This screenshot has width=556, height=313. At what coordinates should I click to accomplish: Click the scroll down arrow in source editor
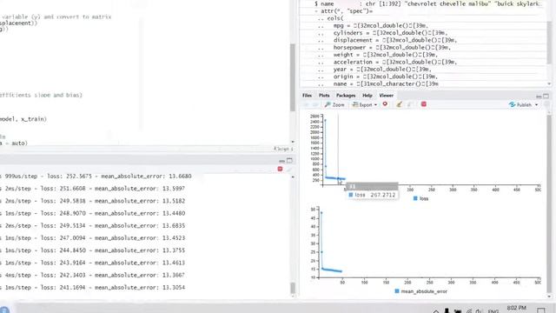(x=293, y=142)
